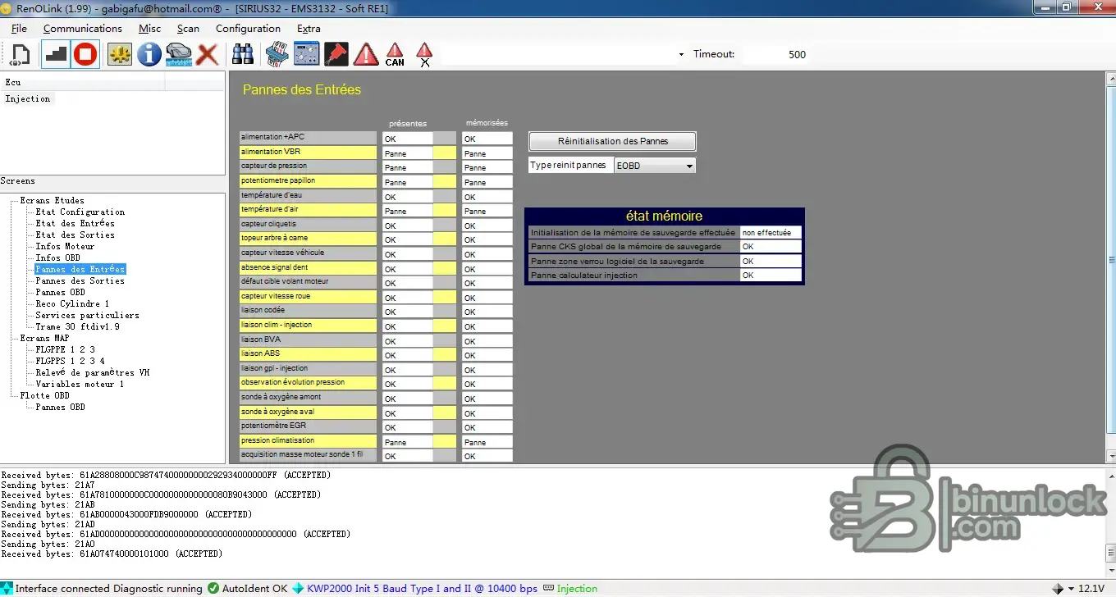The height and width of the screenshot is (597, 1116).
Task: Open the Communications menu
Action: coord(83,29)
